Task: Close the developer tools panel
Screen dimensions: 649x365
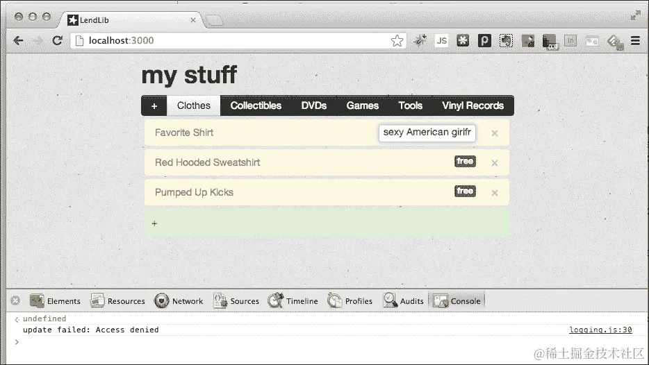Action: pos(15,300)
